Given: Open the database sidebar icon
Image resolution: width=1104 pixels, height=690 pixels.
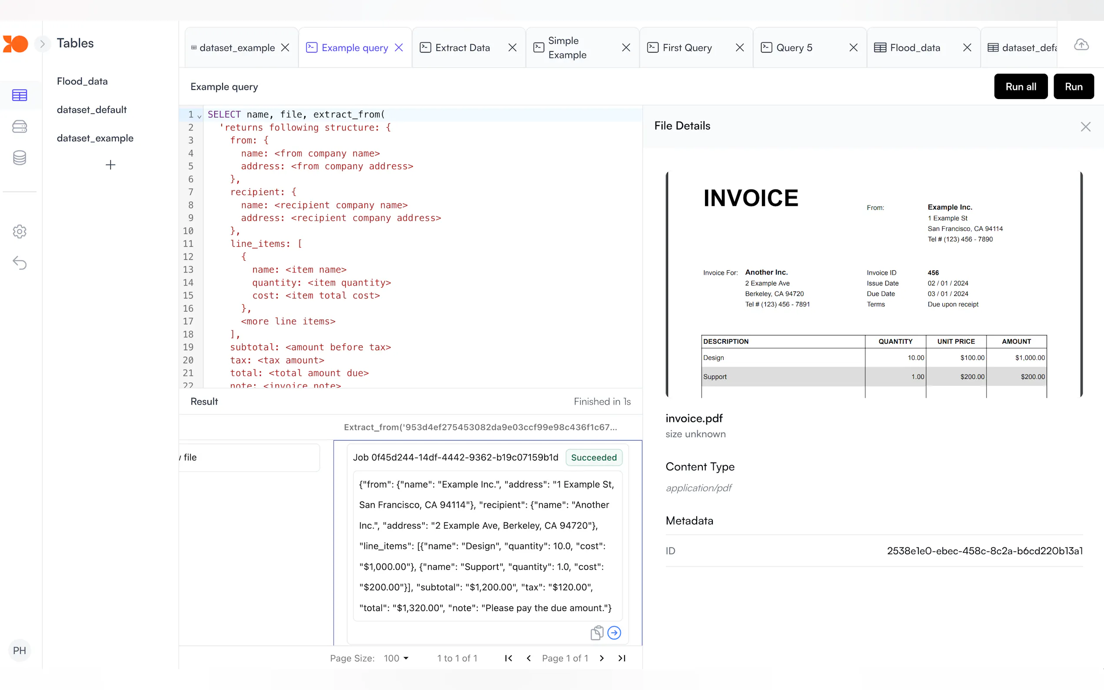Looking at the screenshot, I should click(19, 158).
